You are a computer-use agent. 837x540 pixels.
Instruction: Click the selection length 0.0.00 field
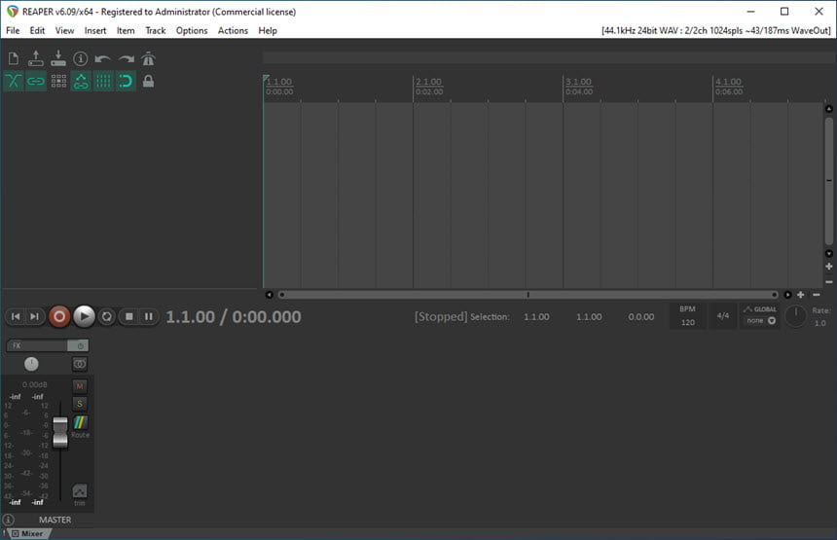(x=641, y=316)
